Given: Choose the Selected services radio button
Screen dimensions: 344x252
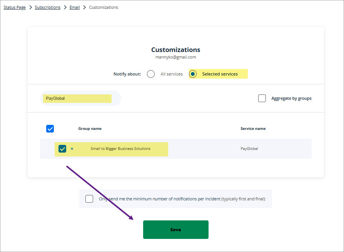Looking at the screenshot, I should pos(193,74).
